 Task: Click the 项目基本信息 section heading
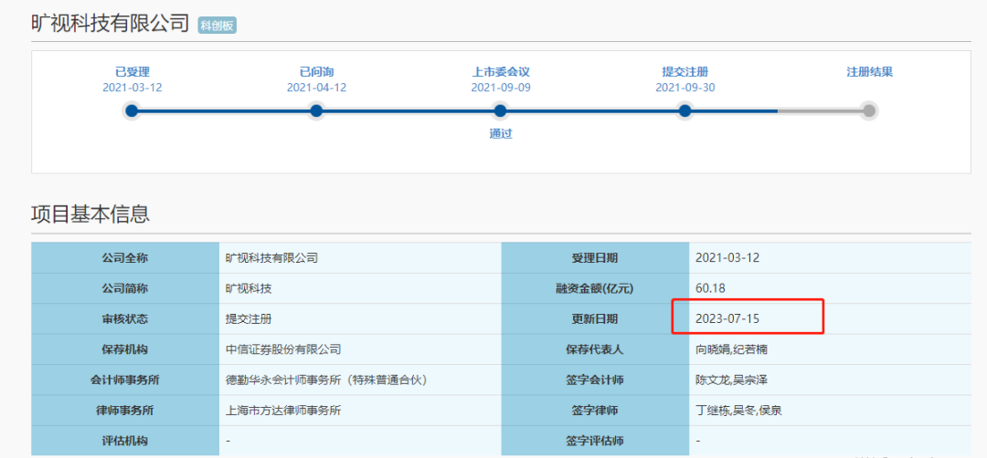[x=90, y=214]
